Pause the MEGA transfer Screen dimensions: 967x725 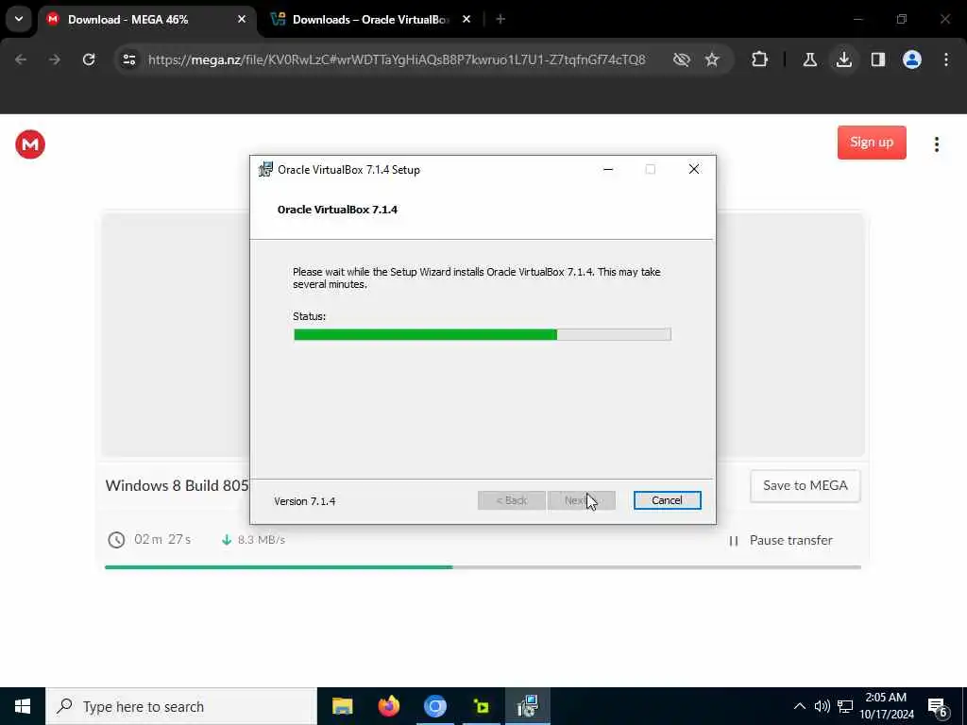pyautogui.click(x=780, y=541)
